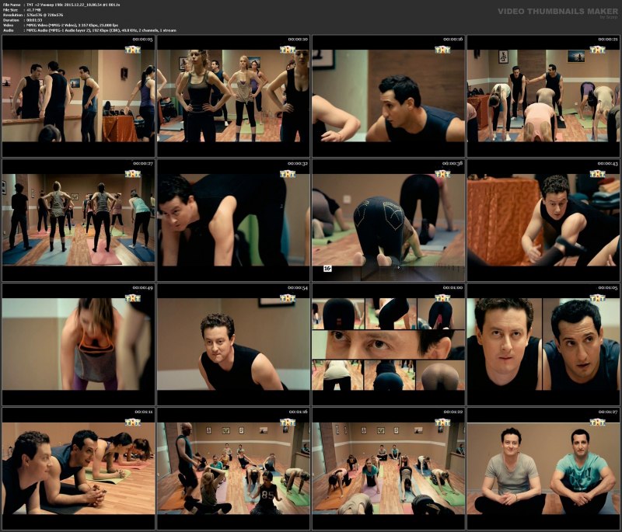Click the thumbnail timestamped 00:00:05
This screenshot has width=622, height=532.
coord(78,93)
